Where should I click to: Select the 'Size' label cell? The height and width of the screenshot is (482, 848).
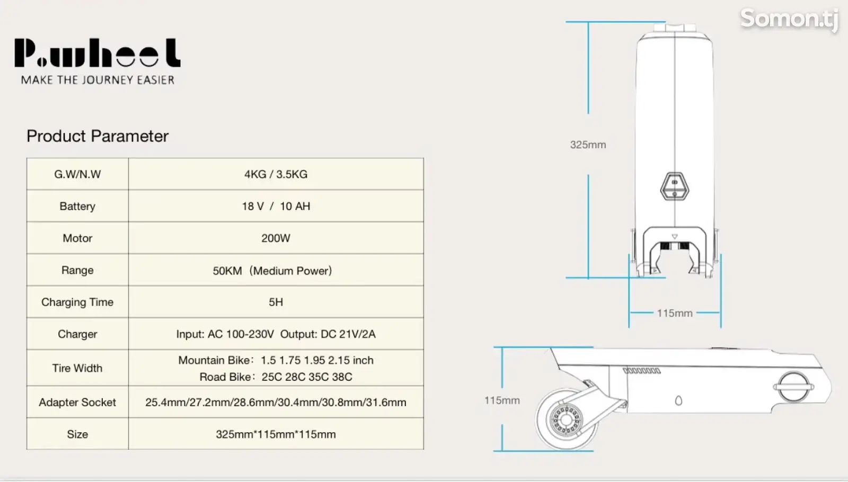point(77,434)
